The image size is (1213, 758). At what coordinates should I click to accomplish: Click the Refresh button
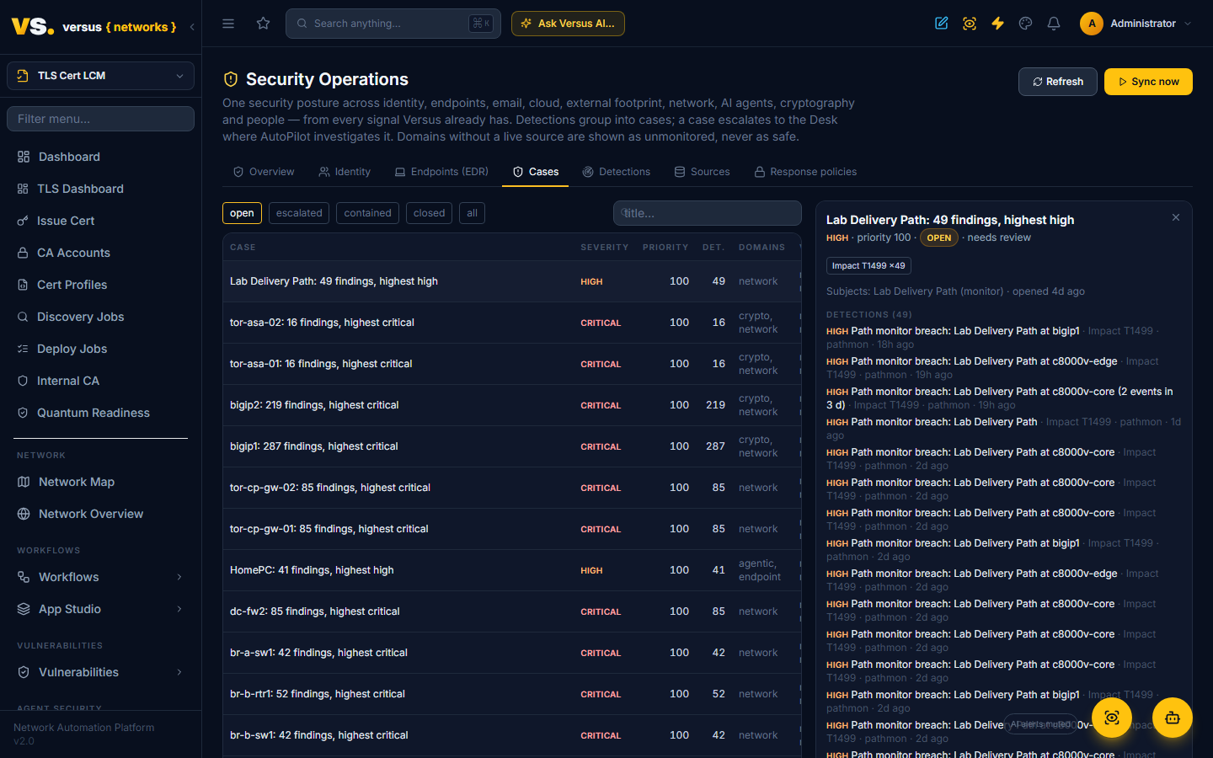click(x=1058, y=82)
